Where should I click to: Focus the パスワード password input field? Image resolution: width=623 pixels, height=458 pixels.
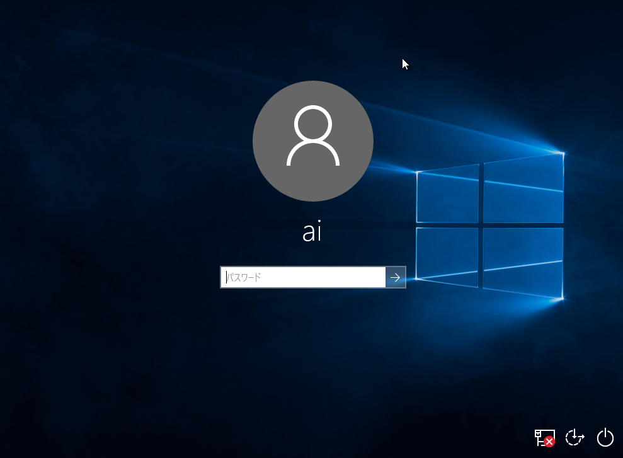pos(303,277)
